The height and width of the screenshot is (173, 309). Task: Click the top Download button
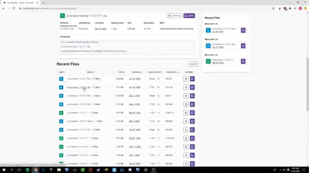[x=174, y=16]
